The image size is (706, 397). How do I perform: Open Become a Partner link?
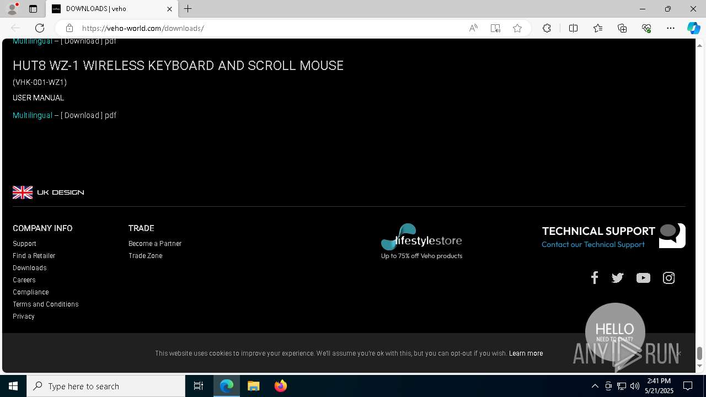coord(155,244)
